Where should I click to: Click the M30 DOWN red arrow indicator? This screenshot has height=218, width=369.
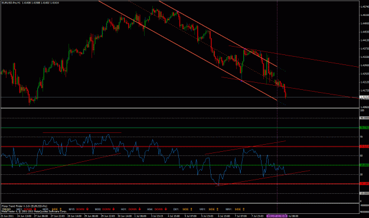113,209
